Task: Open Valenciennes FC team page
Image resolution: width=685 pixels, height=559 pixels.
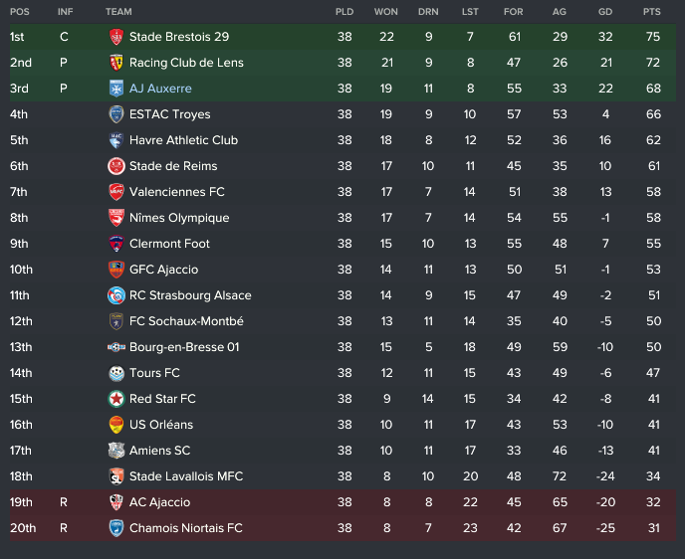Action: point(177,192)
